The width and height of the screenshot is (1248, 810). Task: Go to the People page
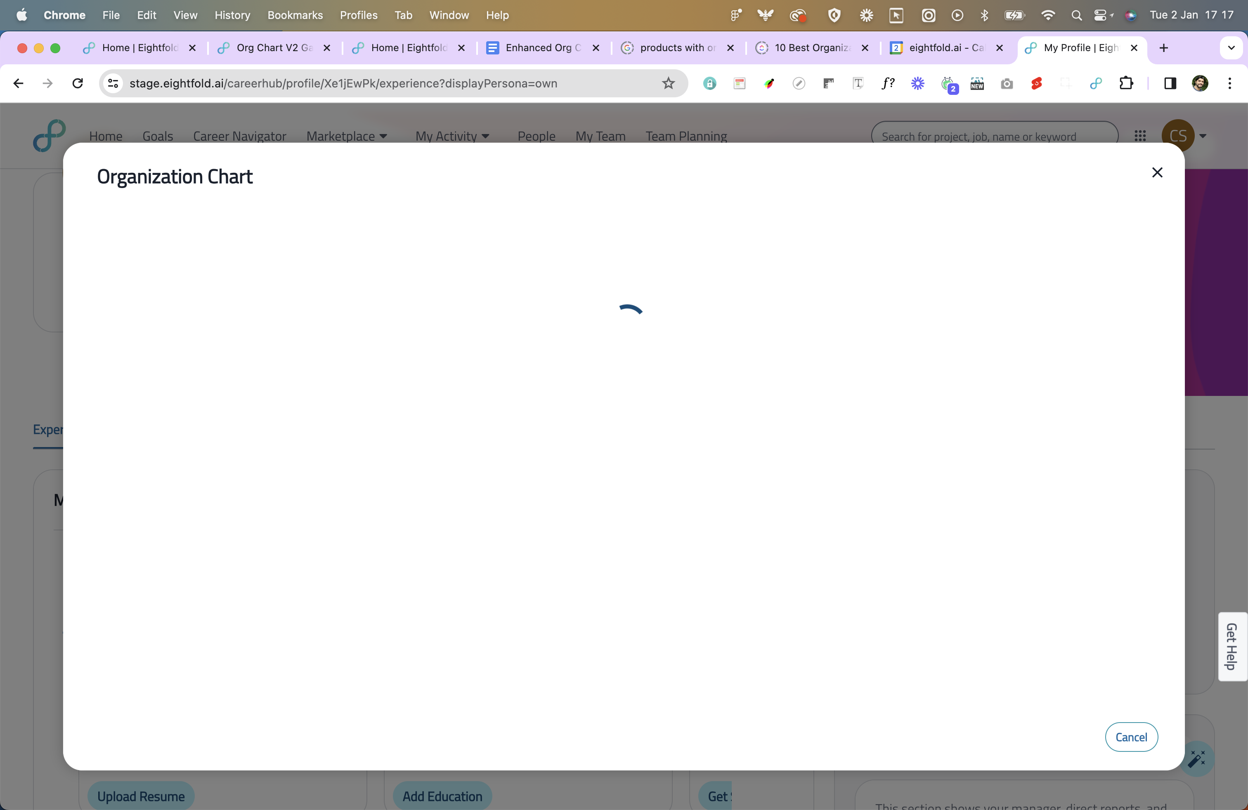tap(537, 136)
